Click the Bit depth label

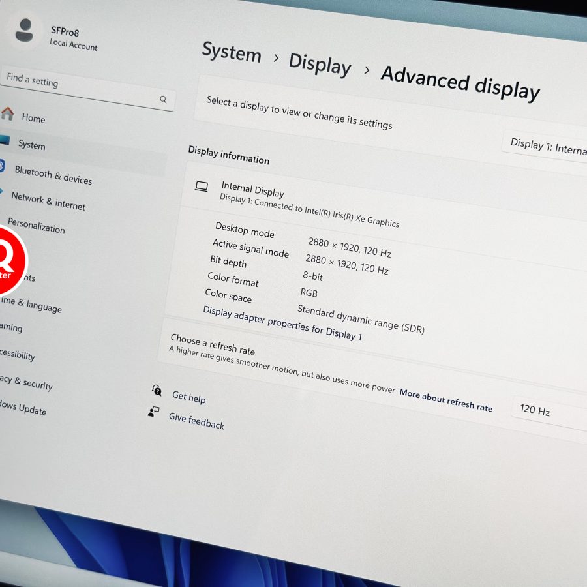pyautogui.click(x=228, y=262)
